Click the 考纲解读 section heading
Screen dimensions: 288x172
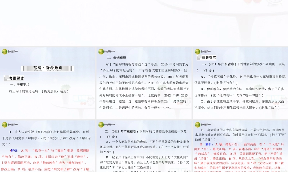tap(14, 79)
